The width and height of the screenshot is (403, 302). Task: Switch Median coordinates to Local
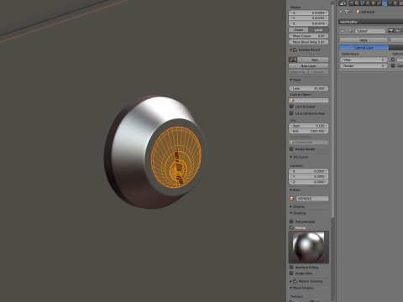(x=318, y=30)
